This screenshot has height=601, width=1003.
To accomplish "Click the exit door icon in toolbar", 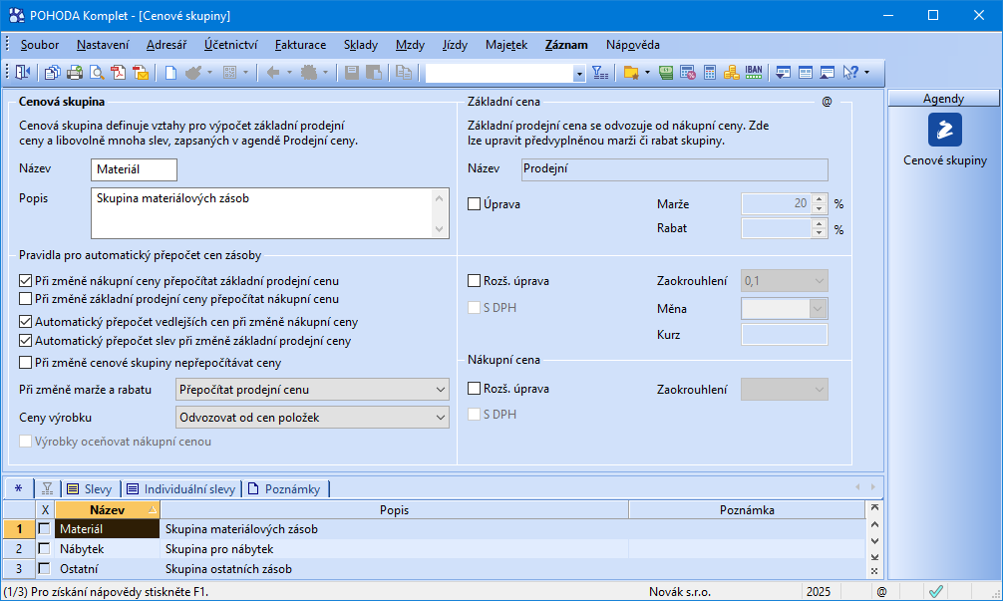I will click(23, 72).
